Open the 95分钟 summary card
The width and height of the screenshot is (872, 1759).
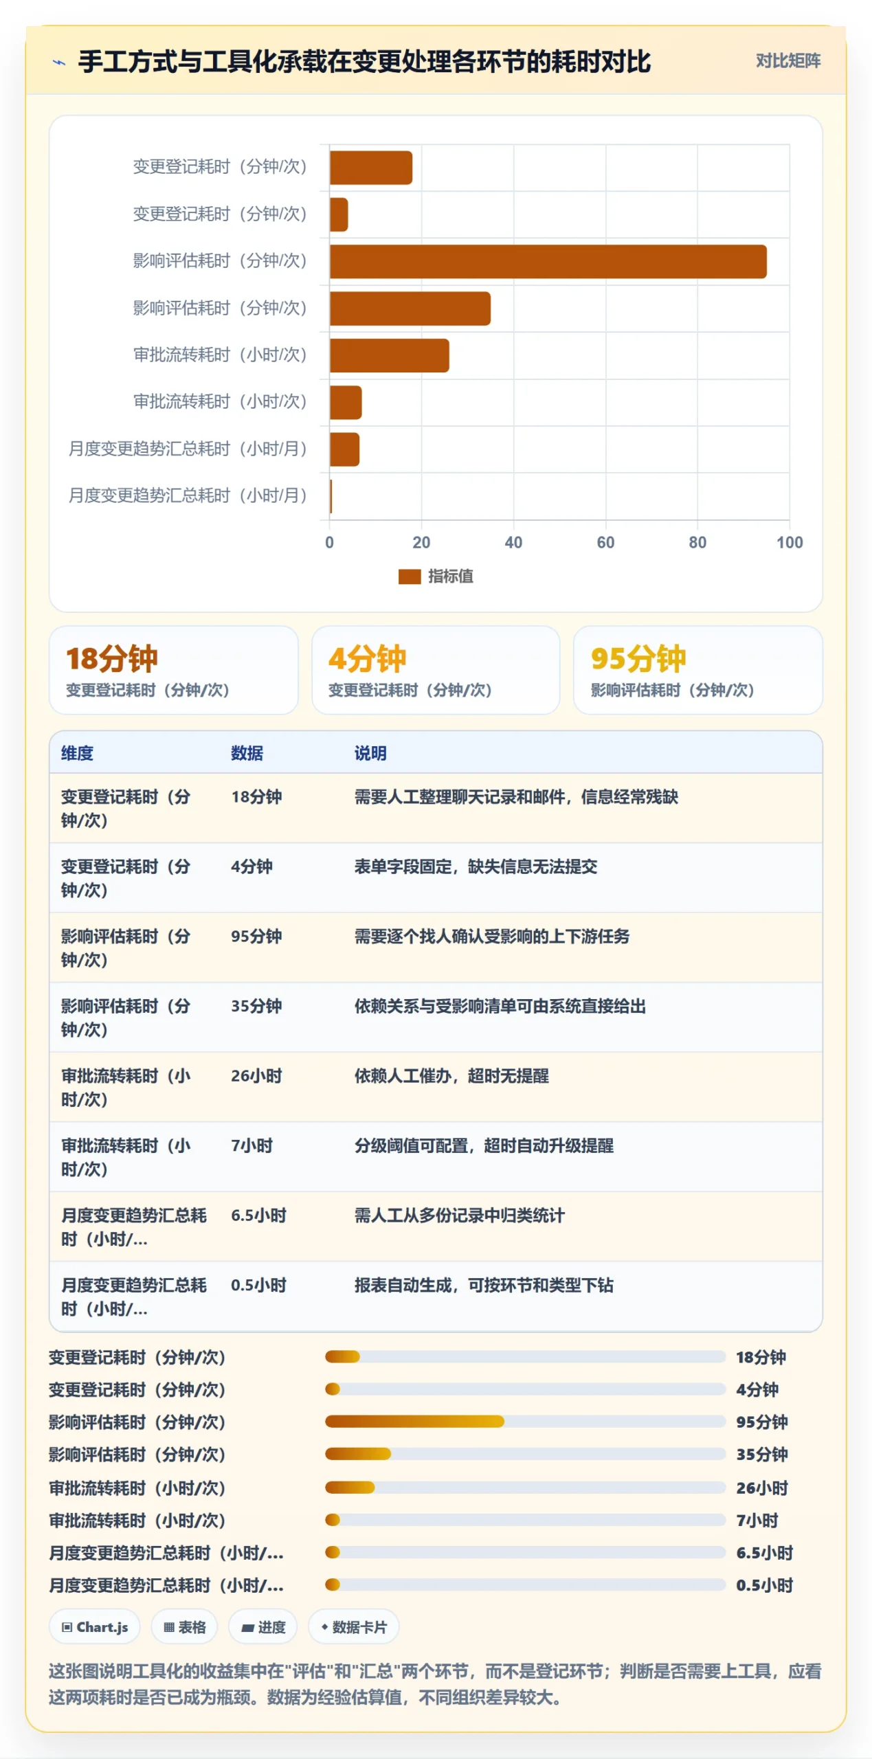[x=697, y=669]
